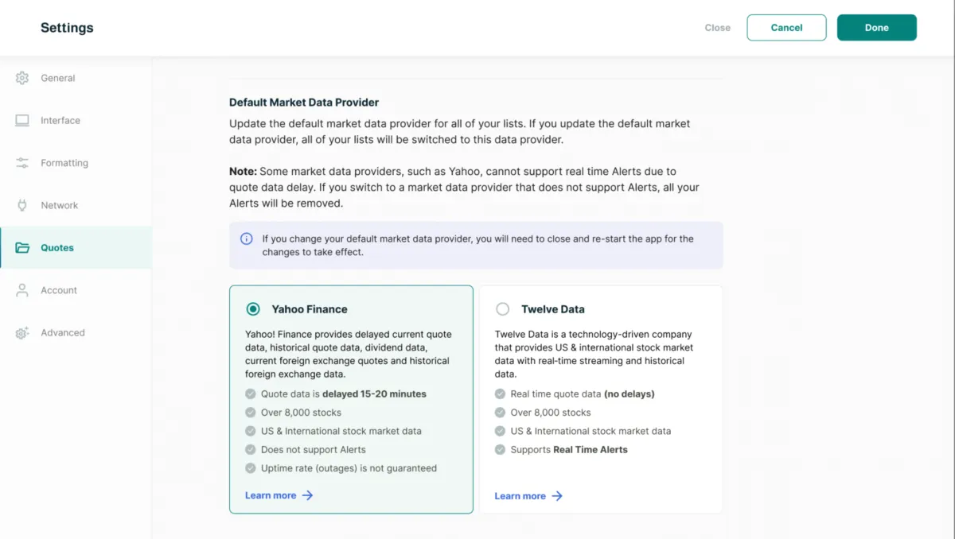Open the Network settings tab

(x=60, y=205)
